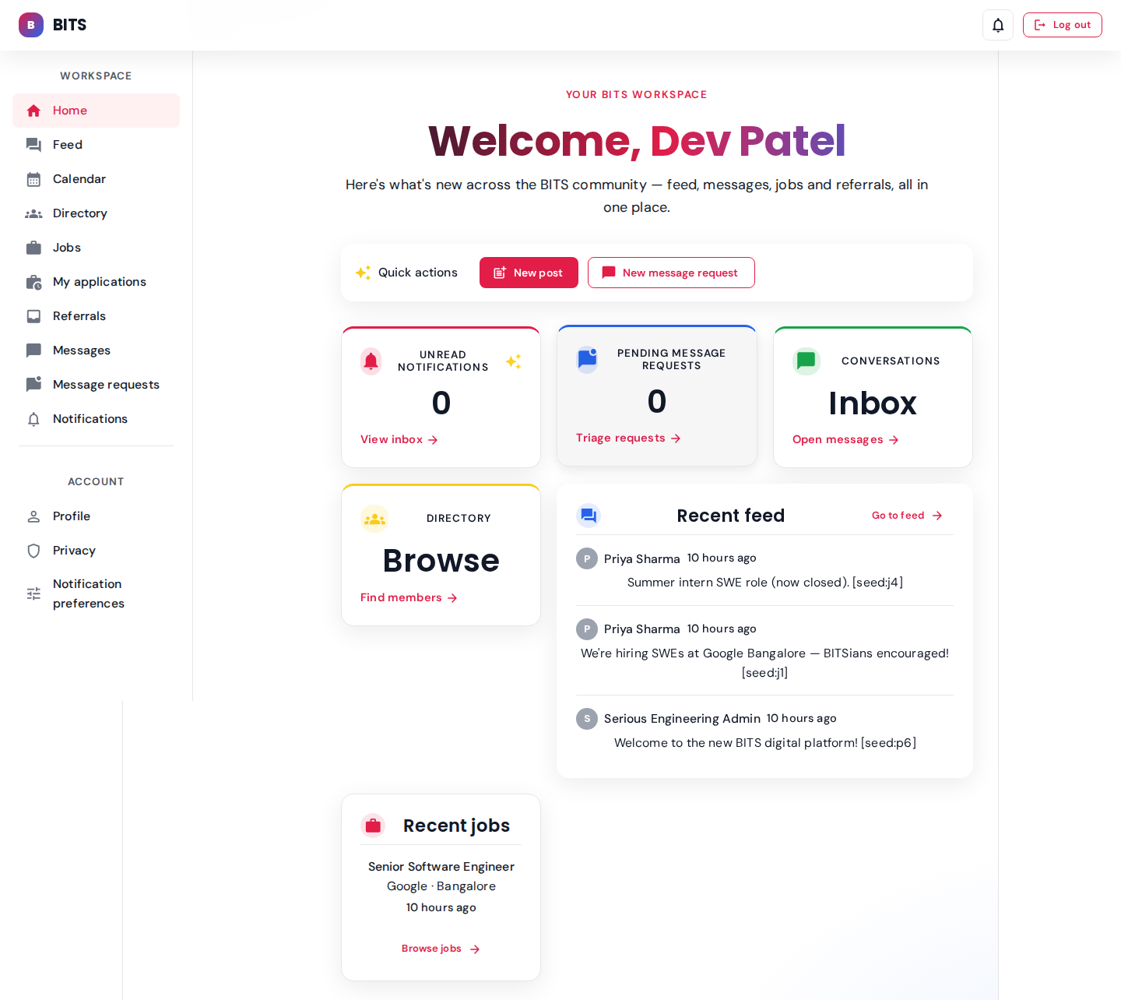
Task: Click the Privacy shield icon
Action: point(33,551)
